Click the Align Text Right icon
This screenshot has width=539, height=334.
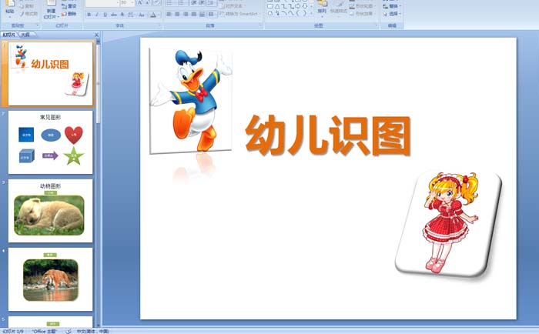pos(186,14)
